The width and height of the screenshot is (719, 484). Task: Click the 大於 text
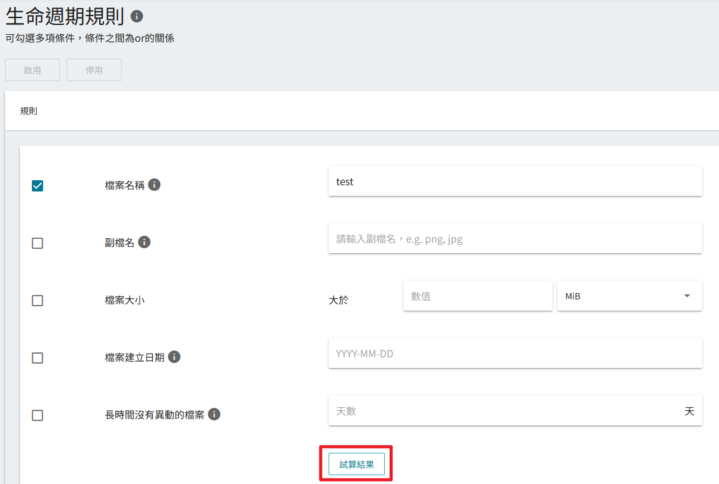[x=339, y=300]
